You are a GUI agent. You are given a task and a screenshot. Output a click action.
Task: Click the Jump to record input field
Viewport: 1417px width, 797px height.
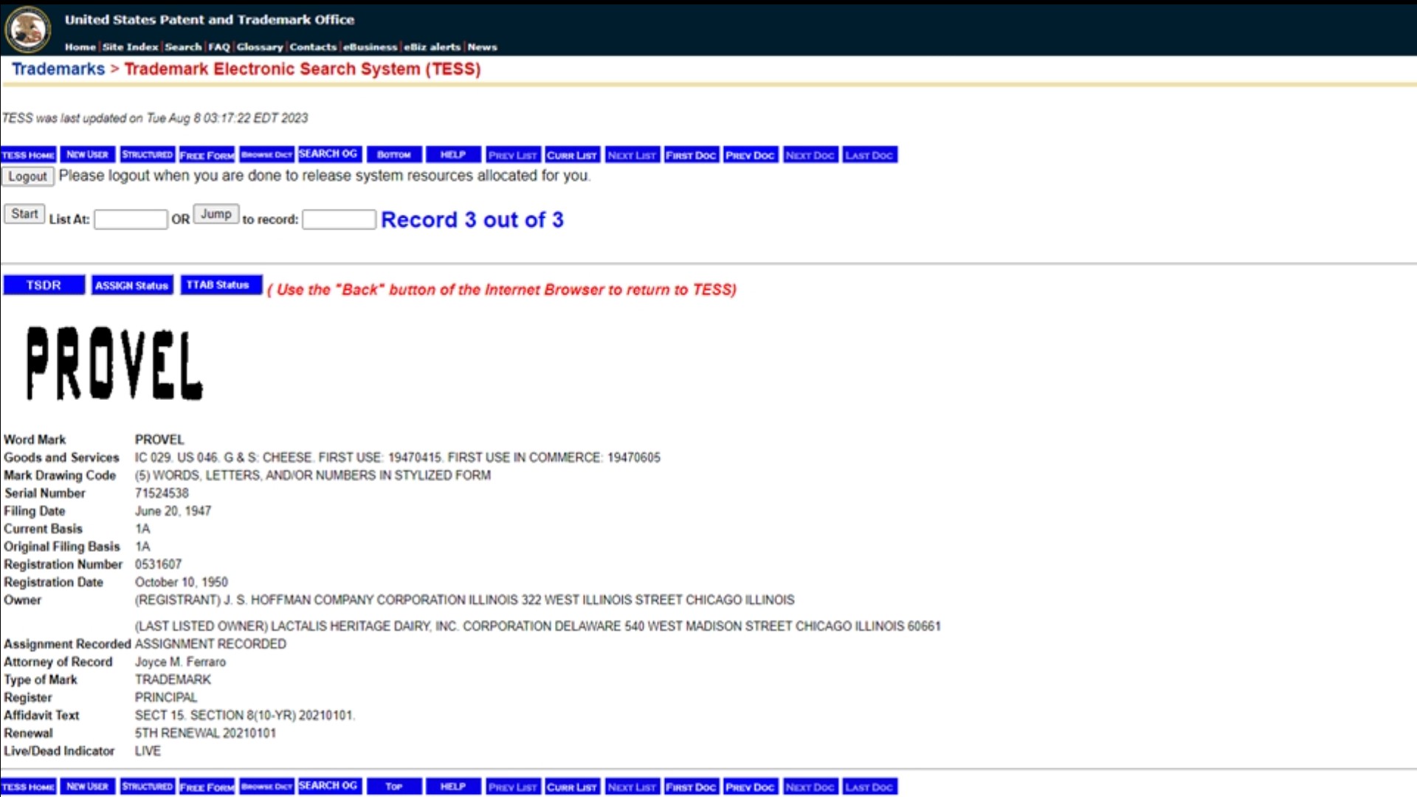339,220
